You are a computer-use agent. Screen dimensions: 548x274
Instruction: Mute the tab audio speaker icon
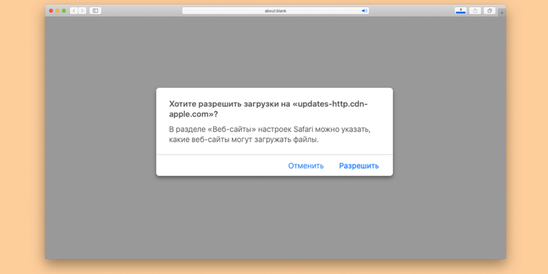click(x=364, y=11)
